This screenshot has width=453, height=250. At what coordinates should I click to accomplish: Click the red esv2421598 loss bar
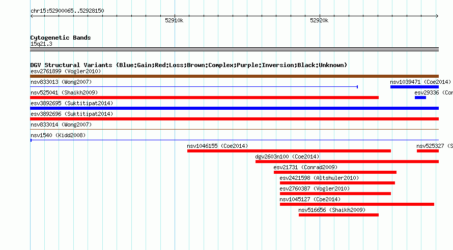tap(337, 183)
